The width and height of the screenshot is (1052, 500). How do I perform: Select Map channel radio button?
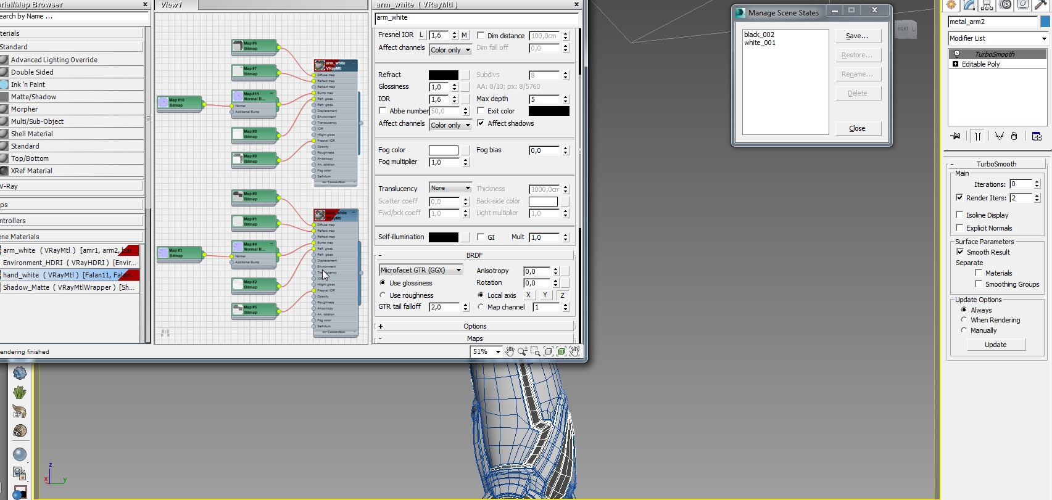[x=481, y=307]
